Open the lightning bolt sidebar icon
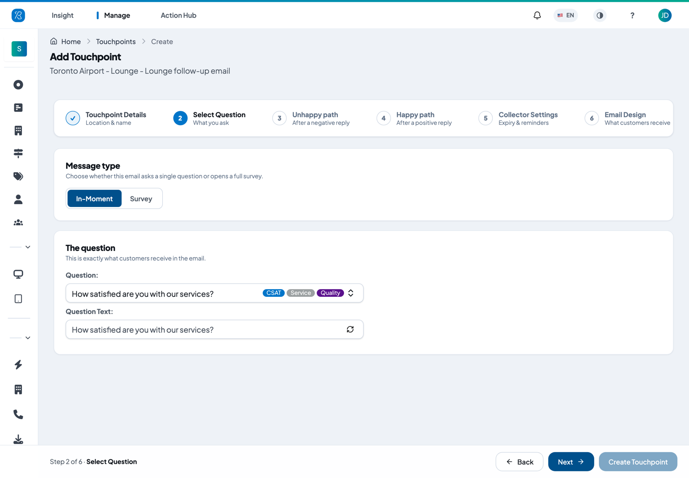Screen dimensions: 689x478 click(18, 365)
